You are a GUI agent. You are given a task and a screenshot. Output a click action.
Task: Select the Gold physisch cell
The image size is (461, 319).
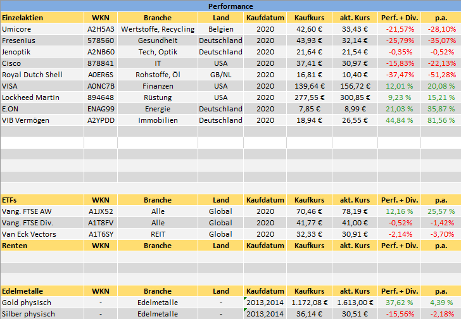42,303
